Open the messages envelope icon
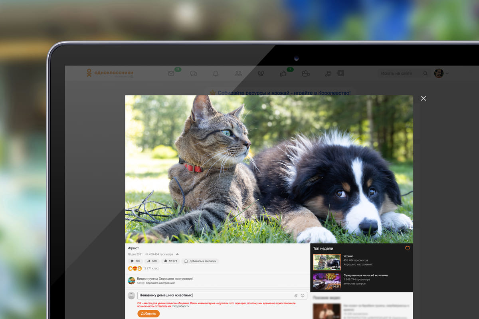Screen dimensions: 479x319 pos(171,73)
